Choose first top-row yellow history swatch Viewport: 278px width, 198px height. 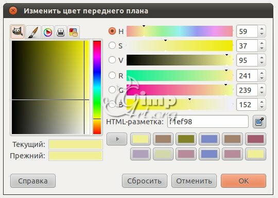141,139
